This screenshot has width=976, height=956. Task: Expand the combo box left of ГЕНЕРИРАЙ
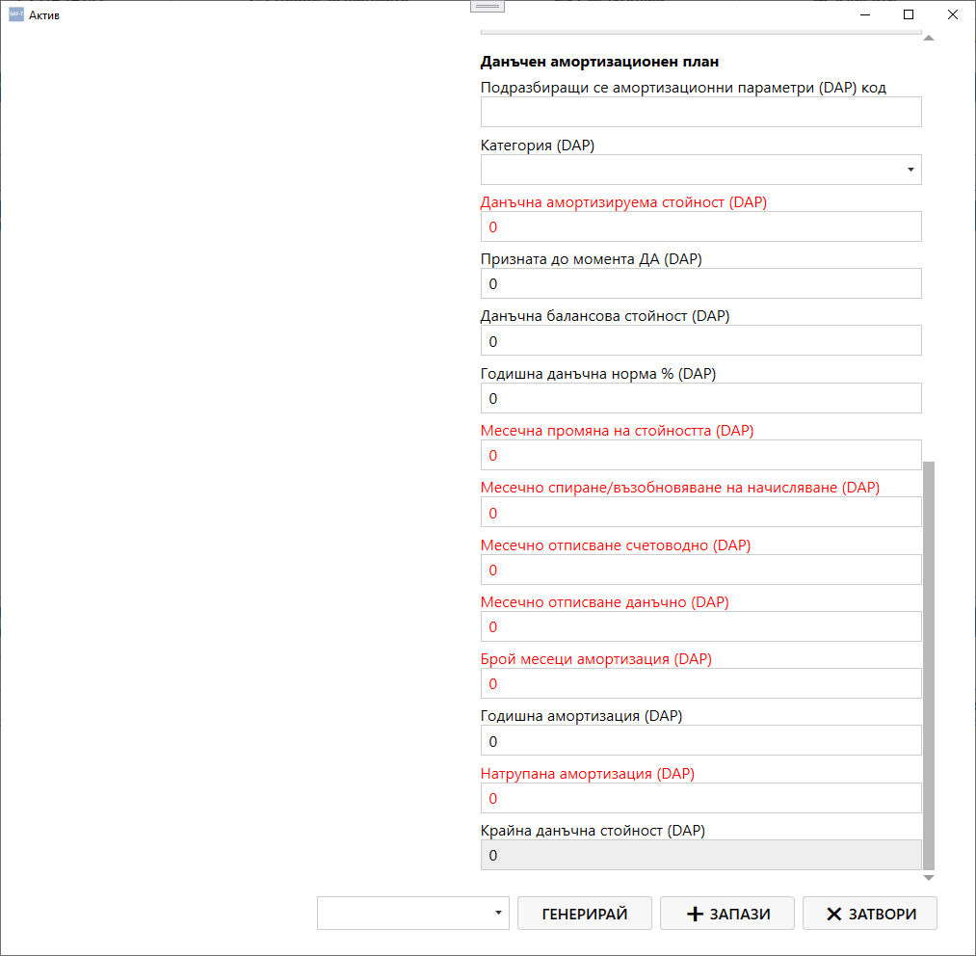click(498, 913)
